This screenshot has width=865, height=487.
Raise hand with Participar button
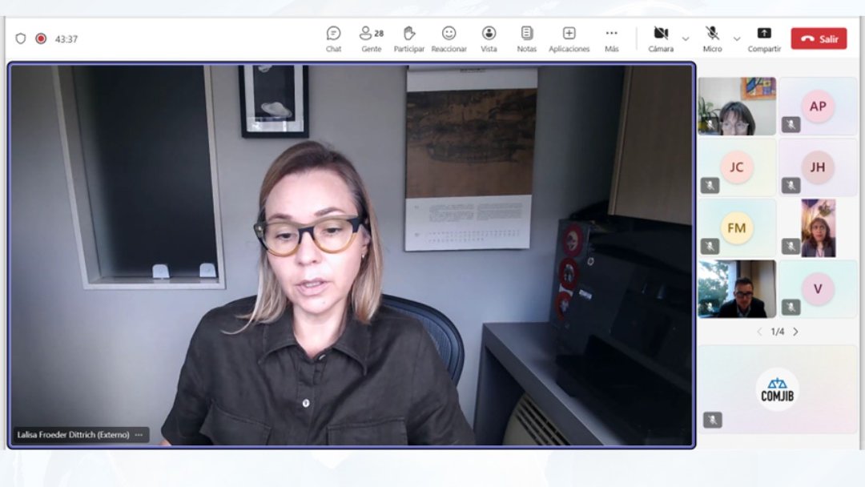coord(408,39)
